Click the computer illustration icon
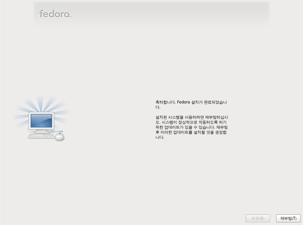 click(42, 118)
